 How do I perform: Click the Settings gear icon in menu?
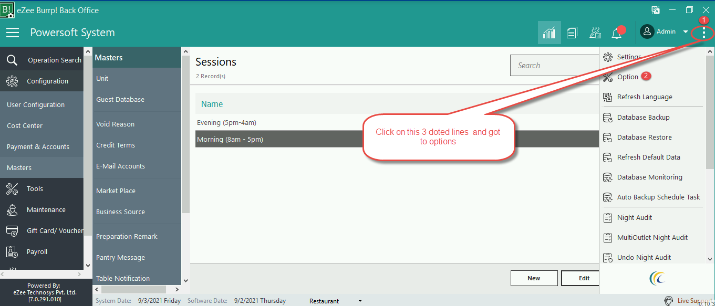coord(608,57)
